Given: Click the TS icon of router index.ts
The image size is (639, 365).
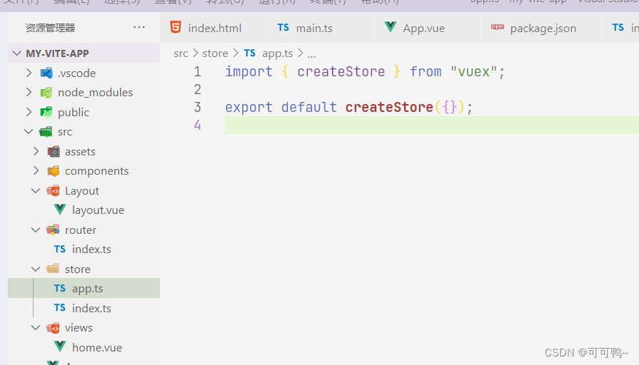Looking at the screenshot, I should click(60, 249).
